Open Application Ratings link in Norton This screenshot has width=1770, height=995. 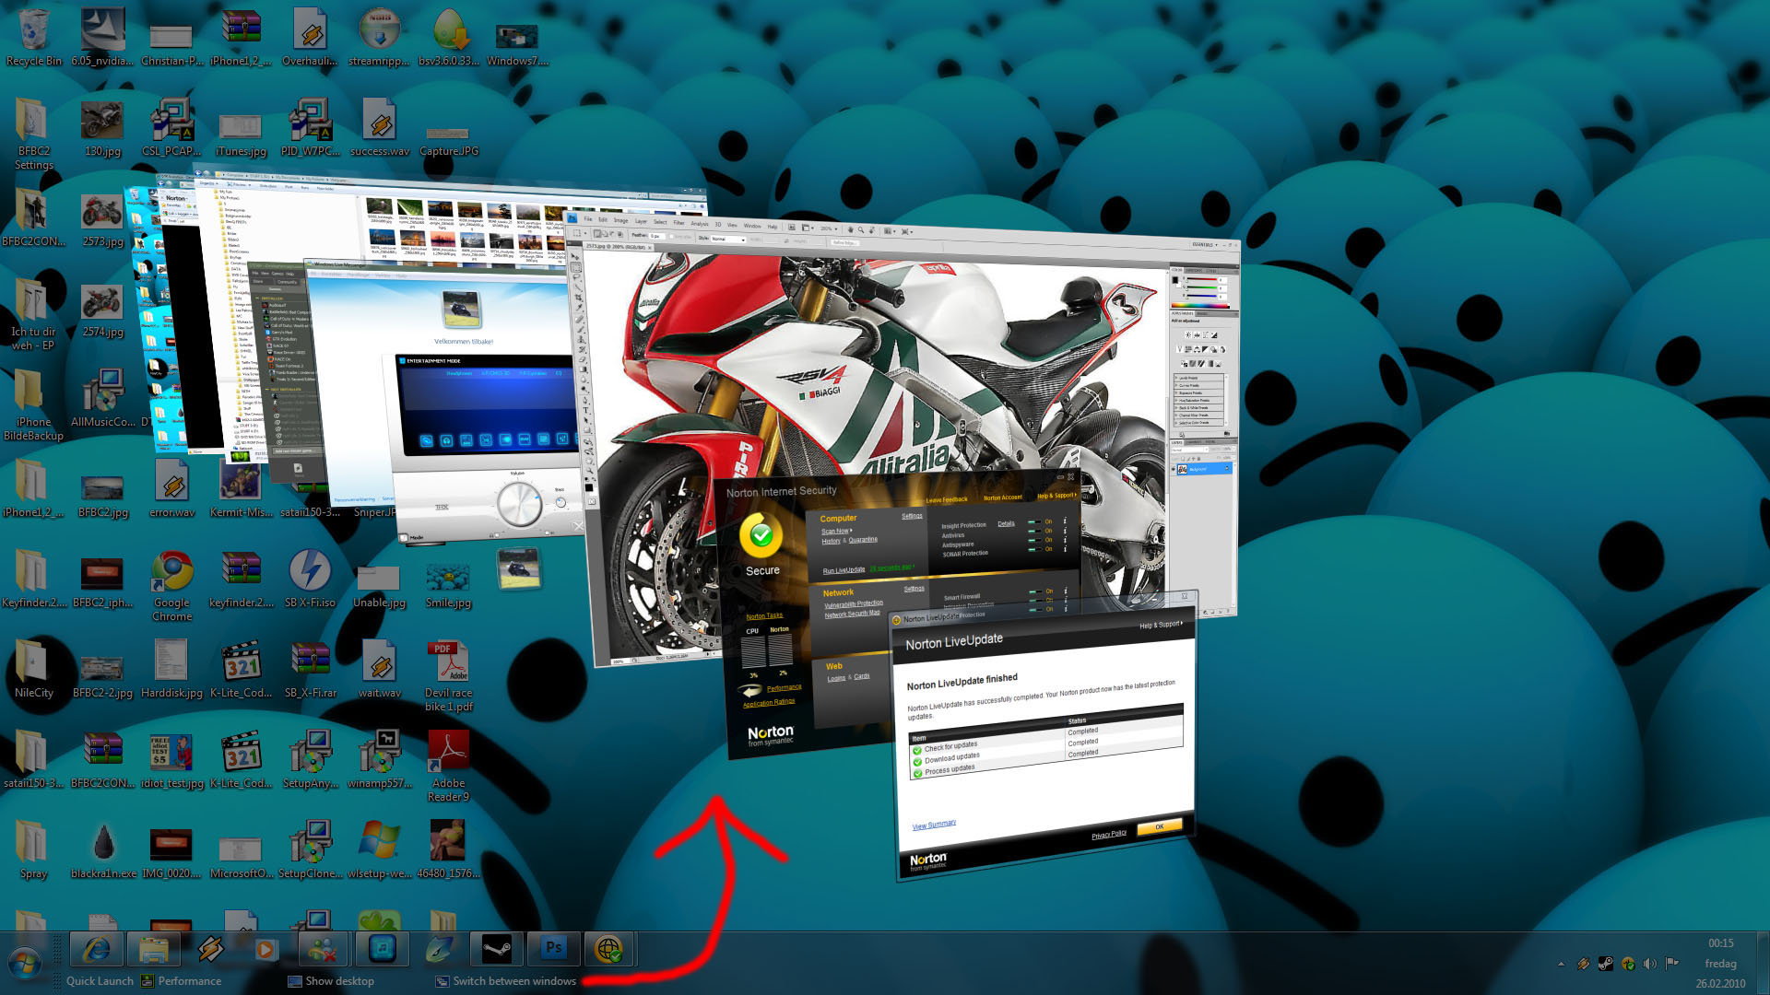click(x=769, y=703)
